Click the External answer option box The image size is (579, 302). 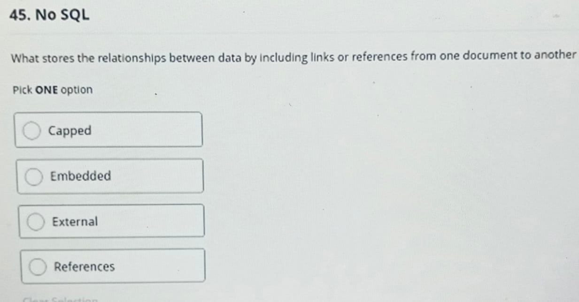(x=112, y=220)
